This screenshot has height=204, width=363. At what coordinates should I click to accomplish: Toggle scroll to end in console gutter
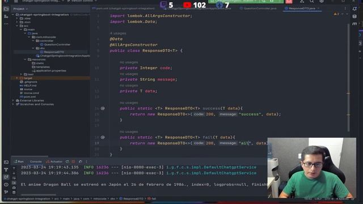[14, 183]
